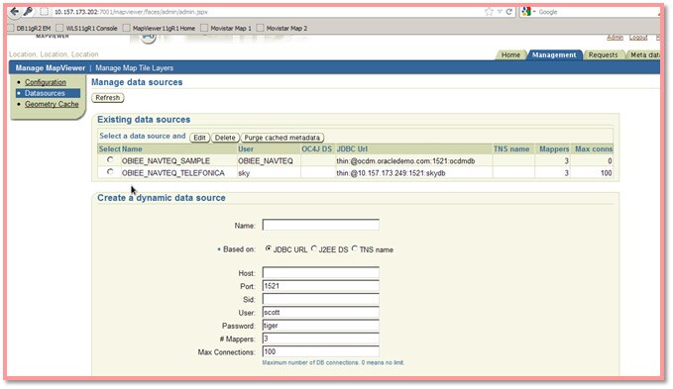This screenshot has width=673, height=389.
Task: Switch to the Management tab
Action: pyautogui.click(x=554, y=54)
